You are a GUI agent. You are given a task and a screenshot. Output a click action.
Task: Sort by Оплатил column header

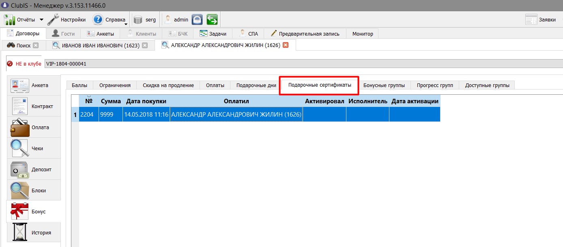point(236,101)
